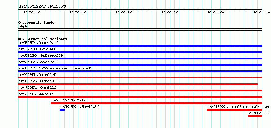This screenshot has width=271, height=128.
Task: Select the red bar under nsv6031562
Action: pos(157,103)
